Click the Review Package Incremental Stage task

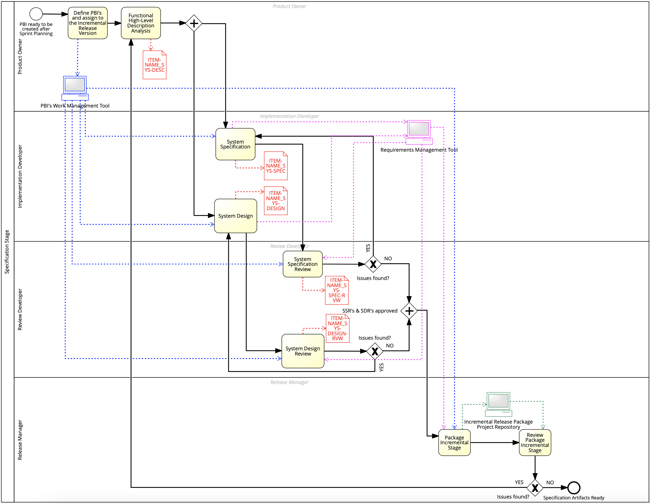[535, 442]
